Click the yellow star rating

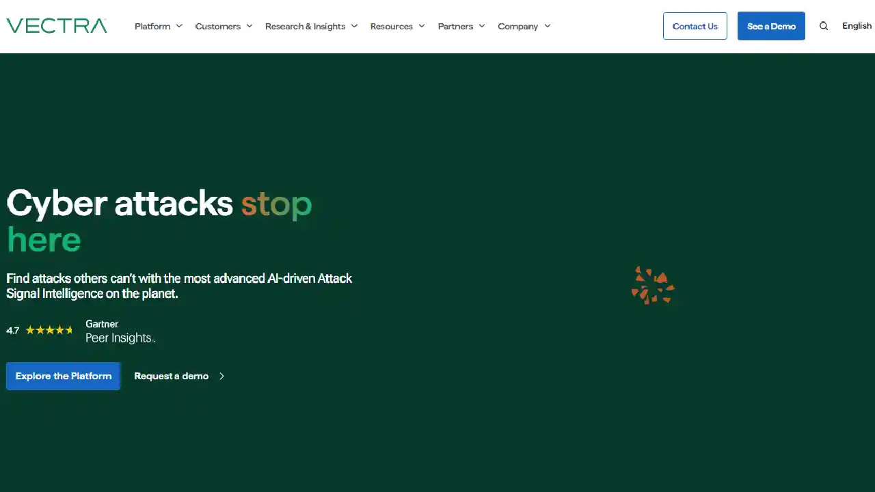(49, 330)
